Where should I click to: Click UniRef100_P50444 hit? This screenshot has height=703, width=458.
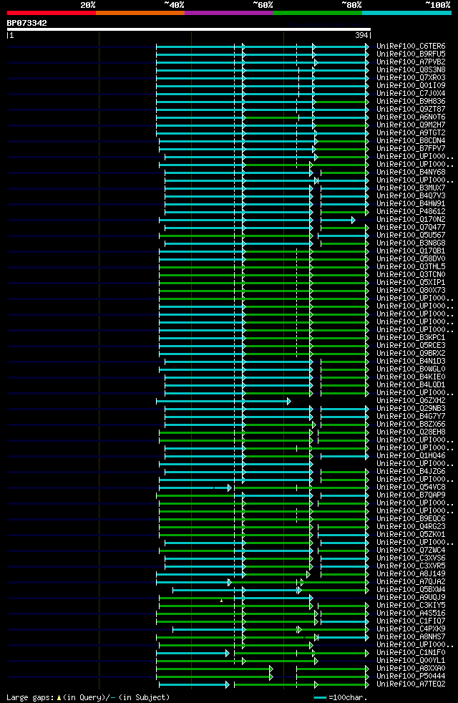coord(411,676)
